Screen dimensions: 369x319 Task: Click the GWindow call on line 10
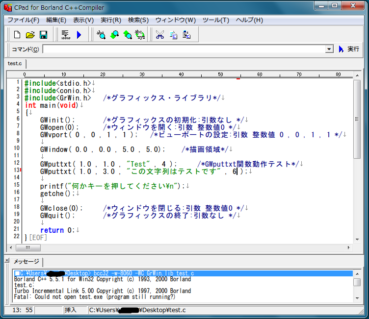pos(103,149)
